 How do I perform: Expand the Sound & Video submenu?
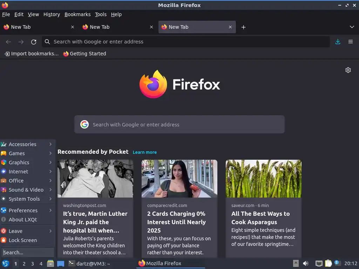[x=27, y=190]
